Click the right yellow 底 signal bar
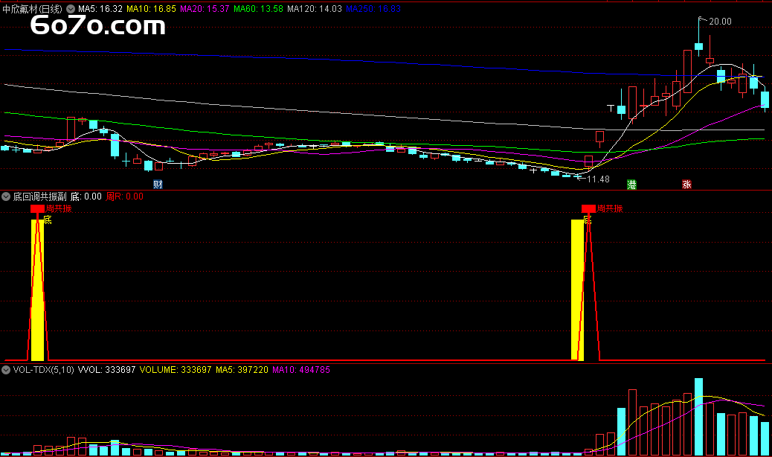 click(x=578, y=290)
